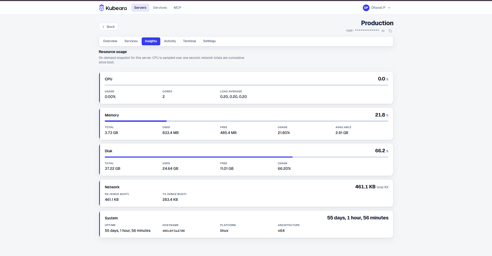Click the Kubeara logo icon
The width and height of the screenshot is (492, 256).
pos(102,8)
